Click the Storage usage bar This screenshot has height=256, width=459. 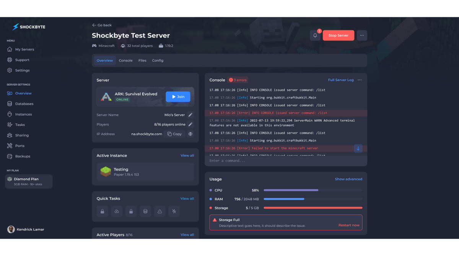[x=313, y=208]
